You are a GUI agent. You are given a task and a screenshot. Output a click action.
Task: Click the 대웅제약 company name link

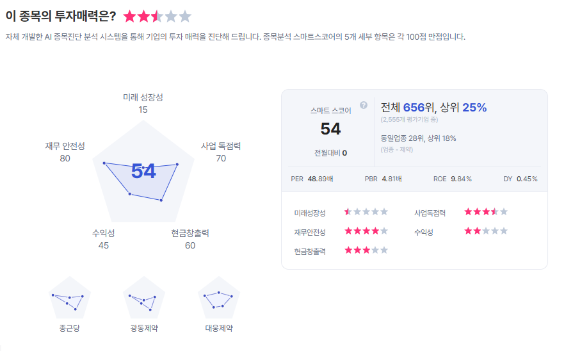click(219, 329)
